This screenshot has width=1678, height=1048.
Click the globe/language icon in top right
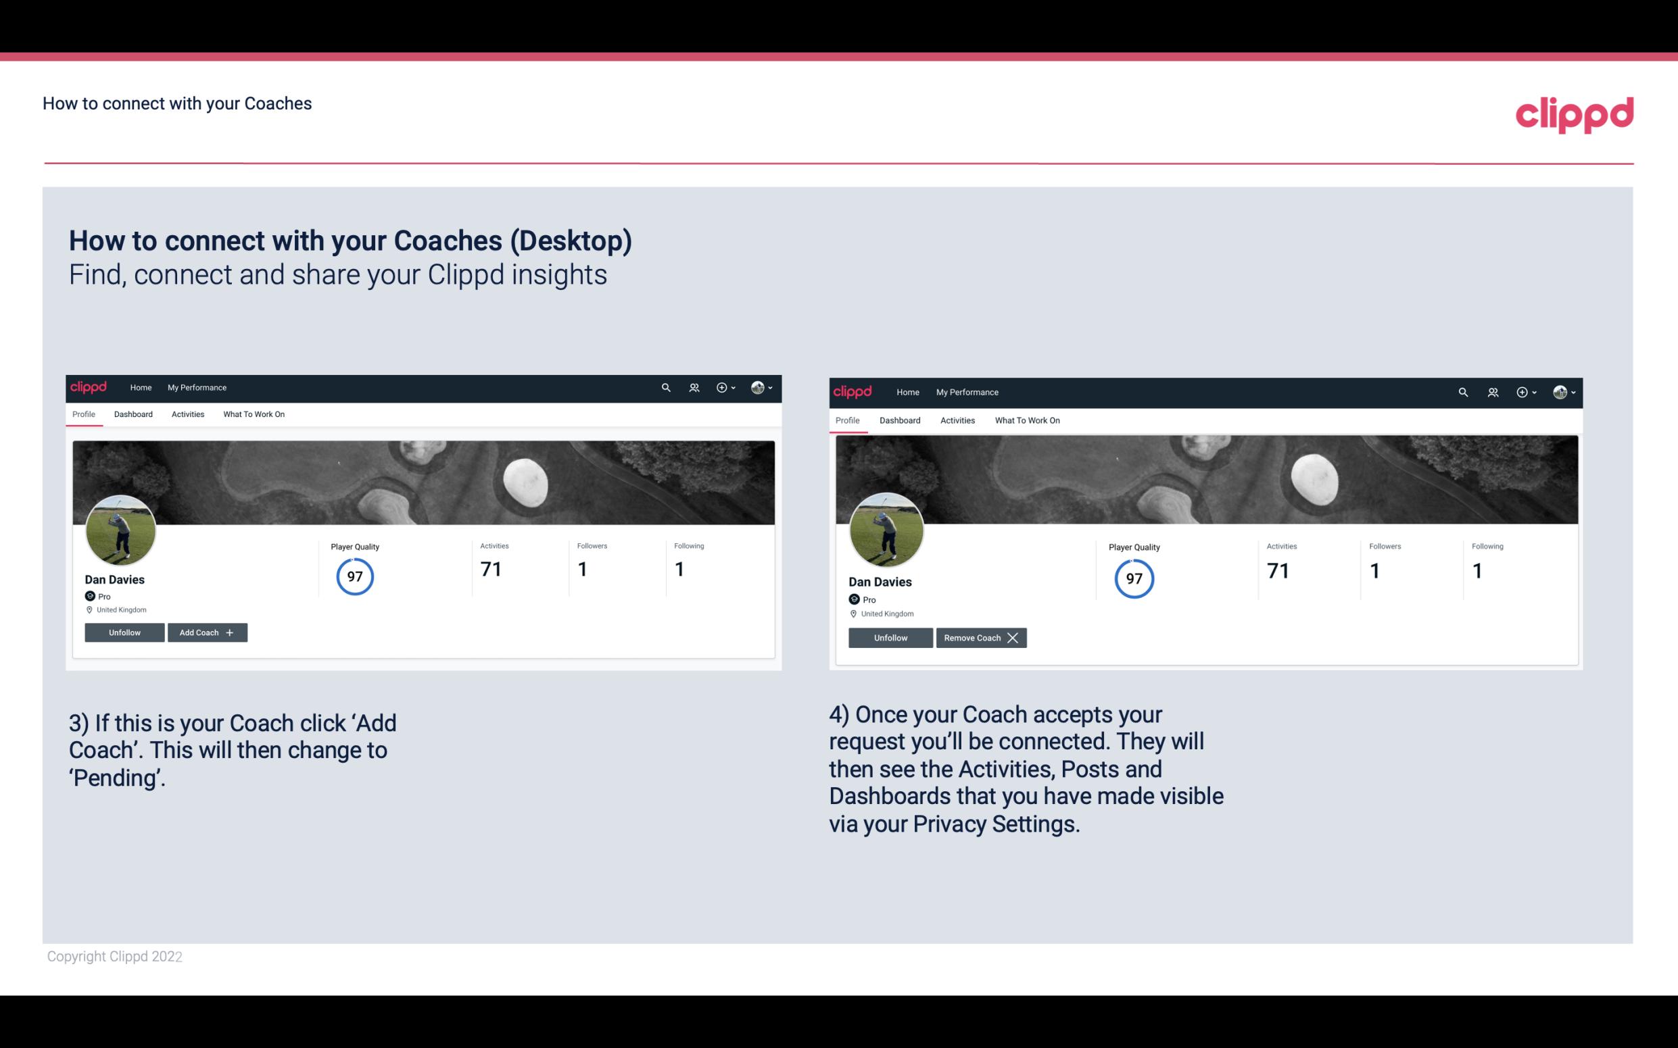pos(1560,391)
